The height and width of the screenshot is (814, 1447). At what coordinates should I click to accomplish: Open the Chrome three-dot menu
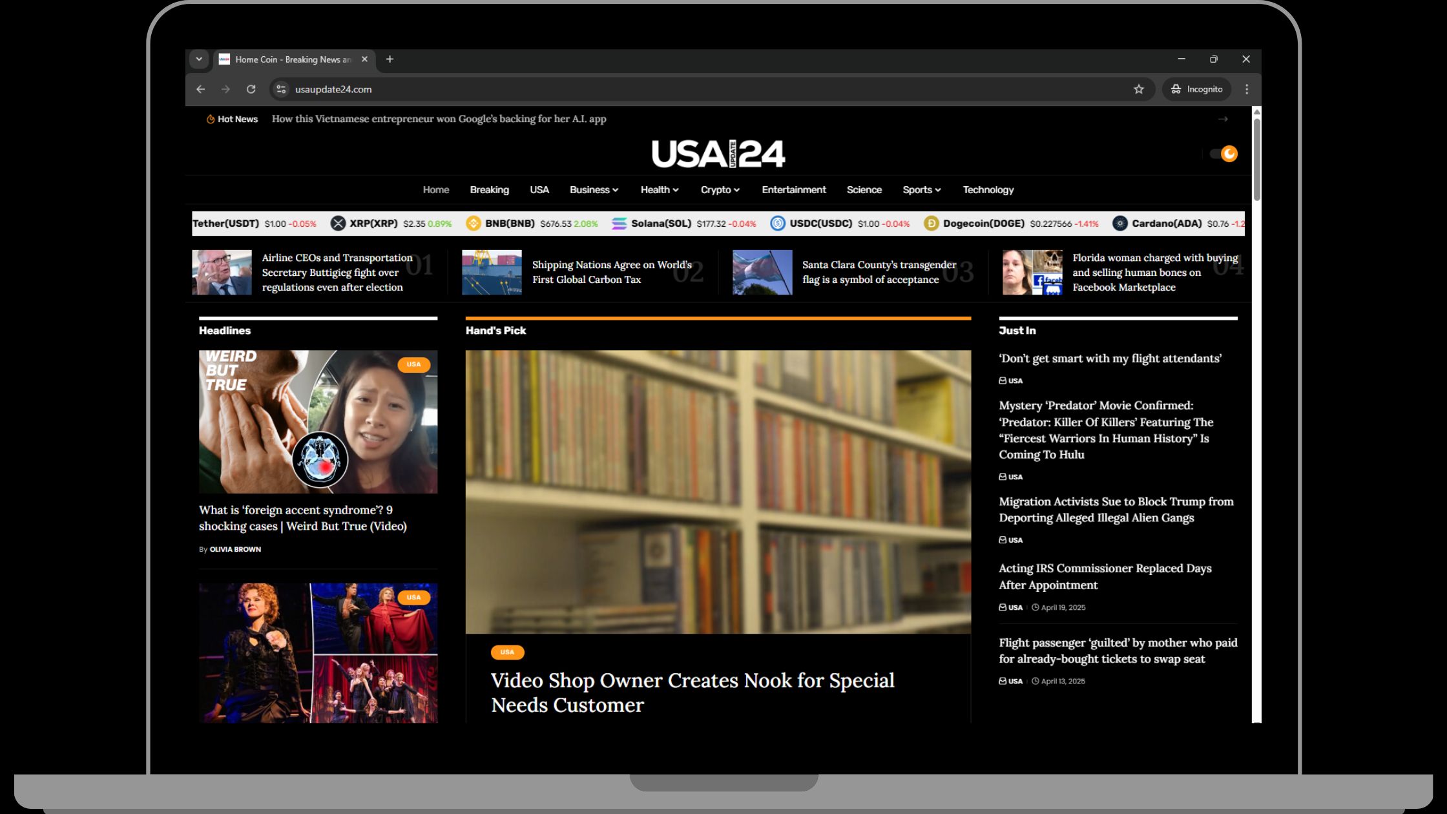click(x=1247, y=89)
